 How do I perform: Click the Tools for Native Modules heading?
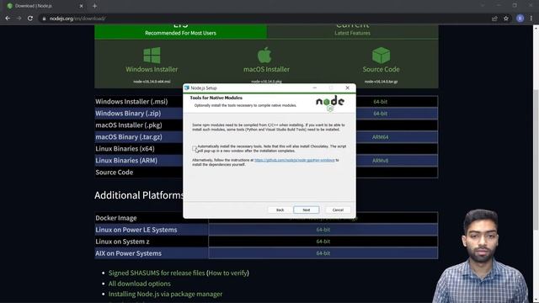pos(216,98)
